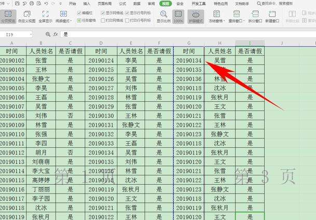
Task: Expand the 文件 menu dropdown arrow
Action: (x=8, y=4)
